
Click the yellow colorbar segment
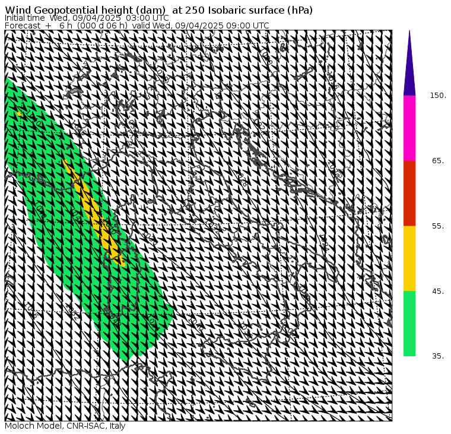(409, 258)
